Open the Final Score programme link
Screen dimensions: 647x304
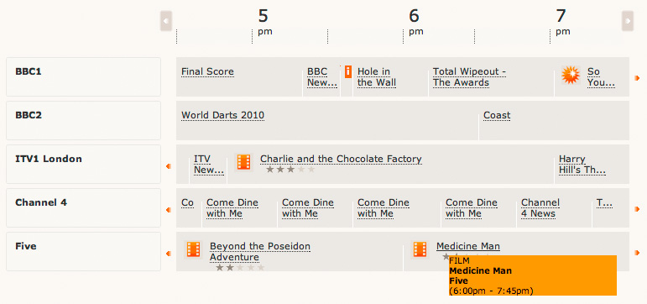tap(207, 72)
